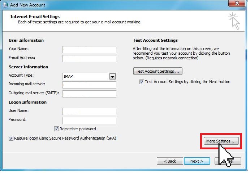Click the Cancel button behind the cursor
Image resolution: width=250 pixels, height=177 pixels.
click(228, 161)
